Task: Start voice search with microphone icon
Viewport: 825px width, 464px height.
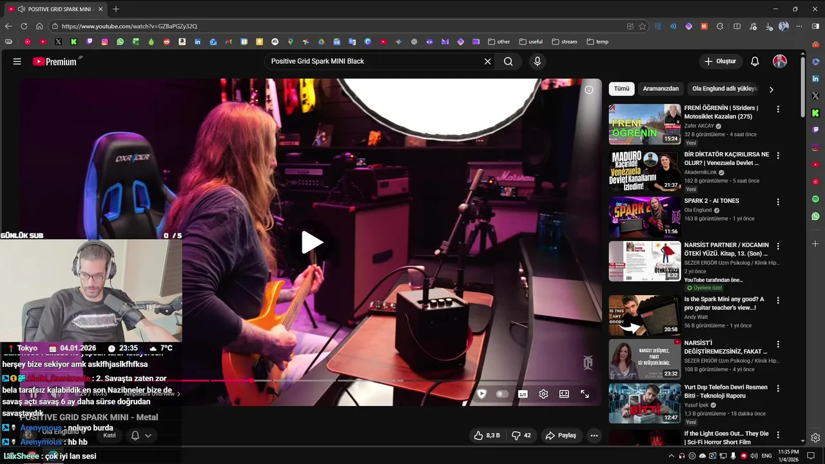Action: tap(538, 61)
